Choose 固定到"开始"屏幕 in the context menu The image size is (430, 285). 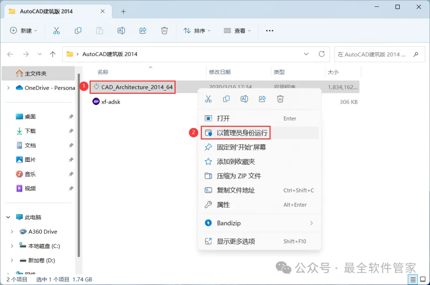(260, 147)
